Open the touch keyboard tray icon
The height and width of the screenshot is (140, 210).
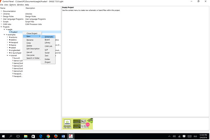click(190, 136)
